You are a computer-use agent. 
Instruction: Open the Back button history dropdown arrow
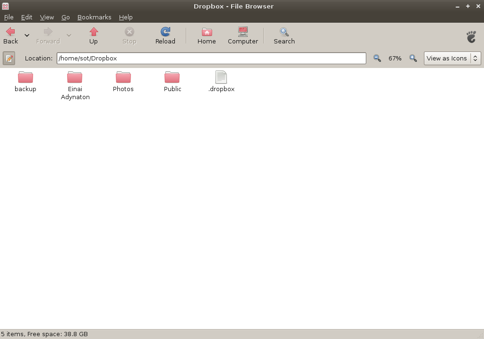(x=26, y=35)
